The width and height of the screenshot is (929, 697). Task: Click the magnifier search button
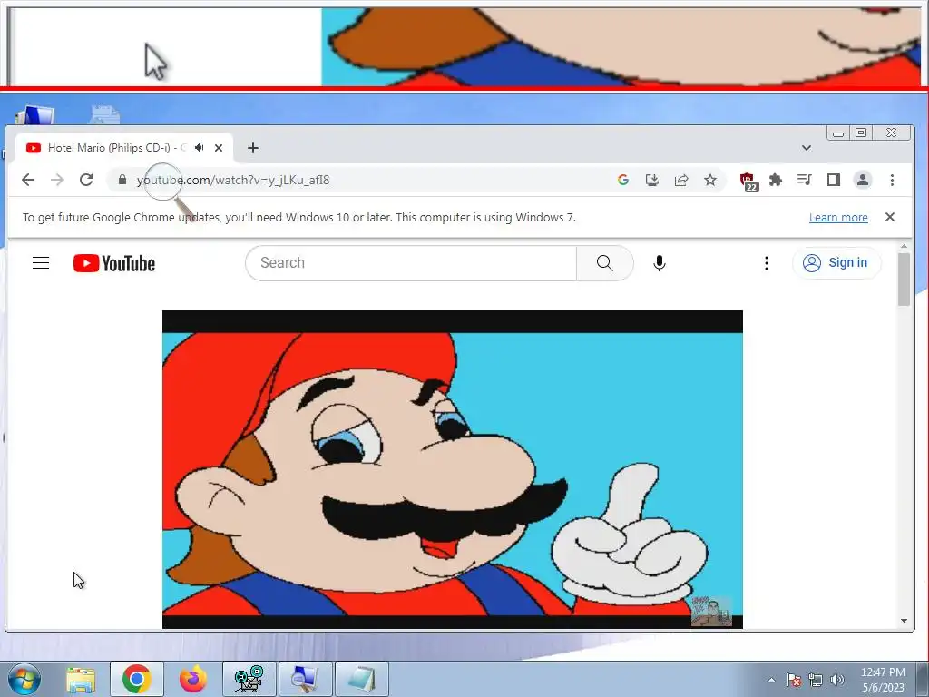[604, 262]
